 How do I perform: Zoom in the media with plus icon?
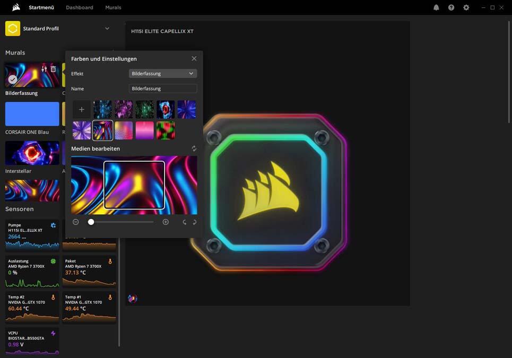pyautogui.click(x=166, y=222)
